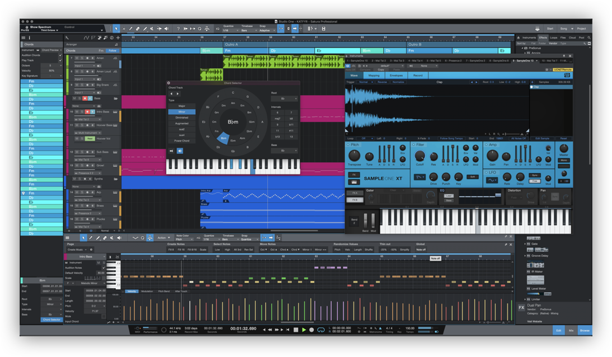Select the Minor chord type in Chord Selector

[182, 112]
